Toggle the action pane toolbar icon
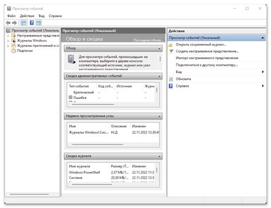The image size is (271, 208). pyautogui.click(x=39, y=23)
